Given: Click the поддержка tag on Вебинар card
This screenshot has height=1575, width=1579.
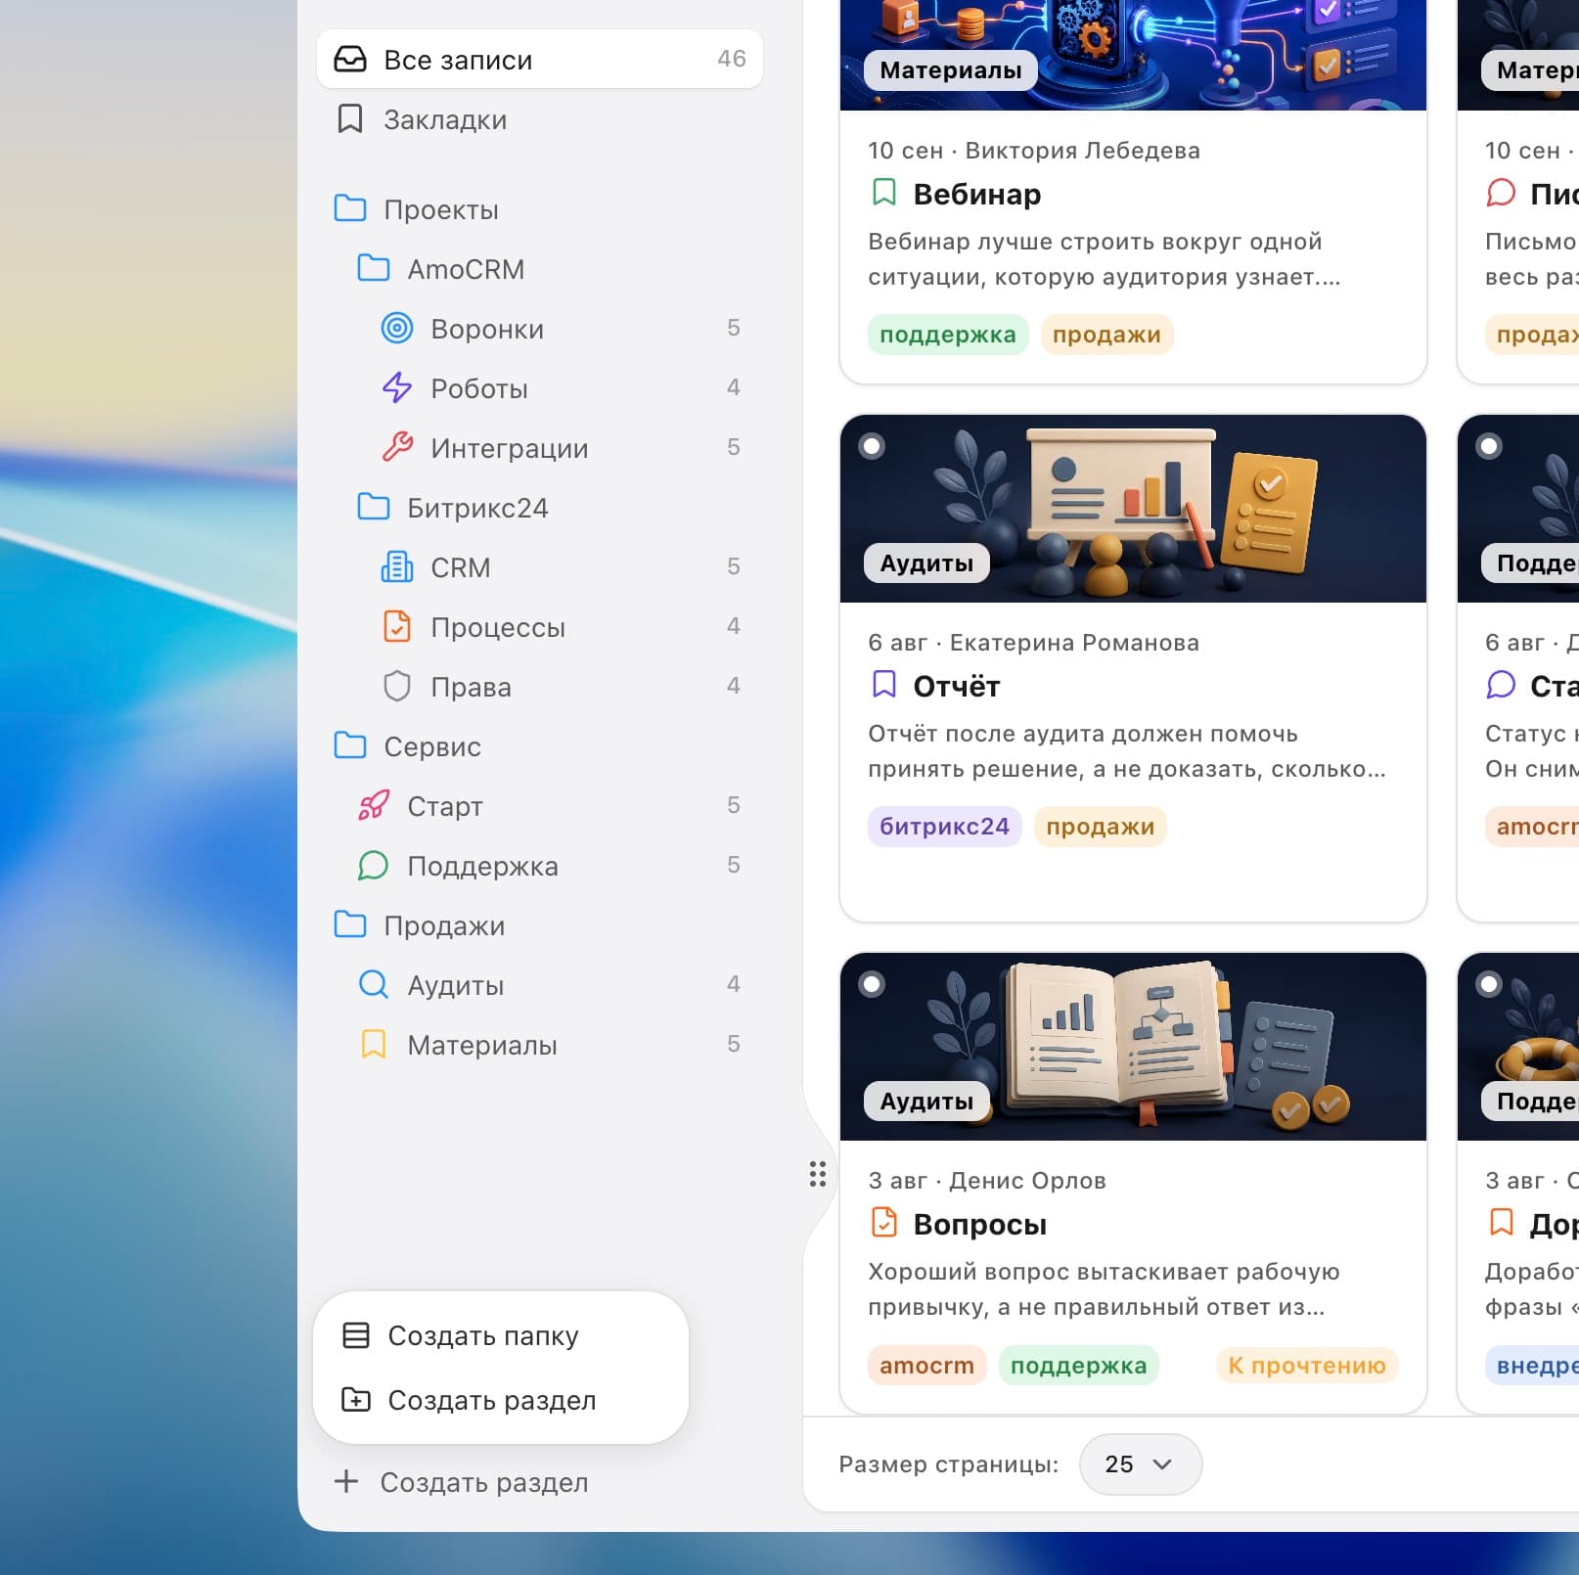Looking at the screenshot, I should (x=947, y=335).
